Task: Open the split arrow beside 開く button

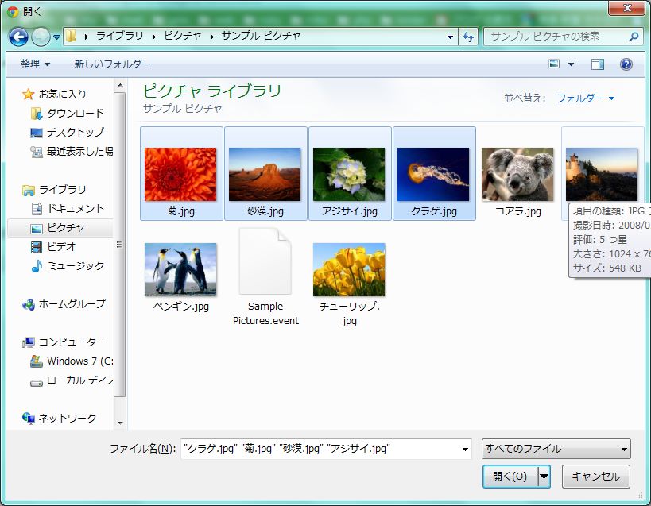Action: click(x=544, y=477)
